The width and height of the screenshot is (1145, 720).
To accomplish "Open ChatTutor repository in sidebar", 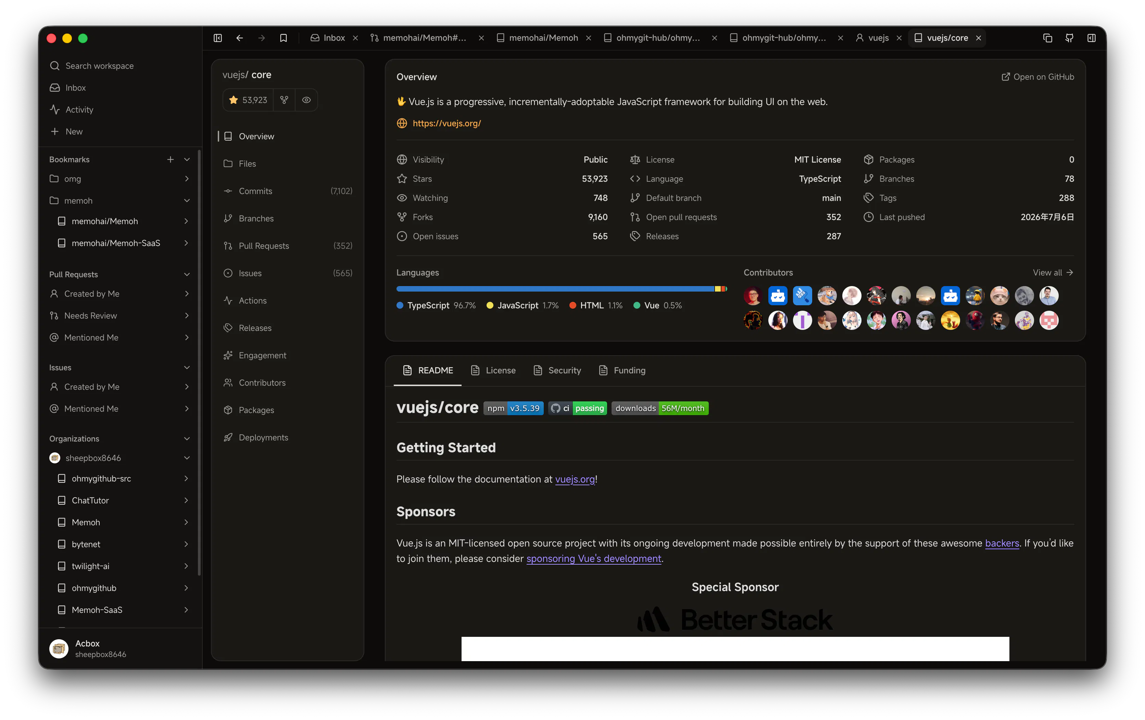I will pos(123,500).
